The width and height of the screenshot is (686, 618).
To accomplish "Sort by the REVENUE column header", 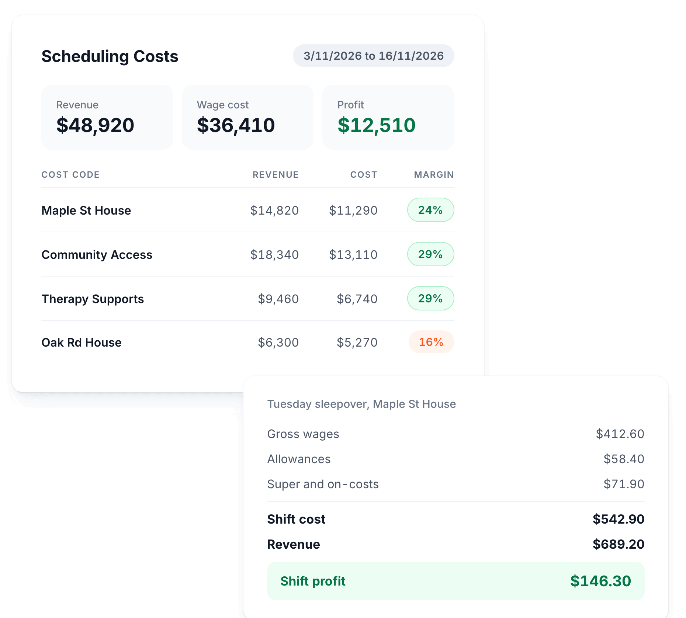I will pos(276,175).
